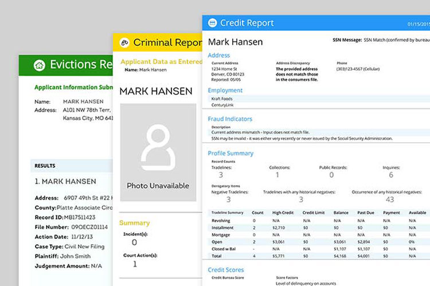Image resolution: width=430 pixels, height=286 pixels.
Task: Click the Applicant Data as Entered heading
Action: pyautogui.click(x=162, y=61)
